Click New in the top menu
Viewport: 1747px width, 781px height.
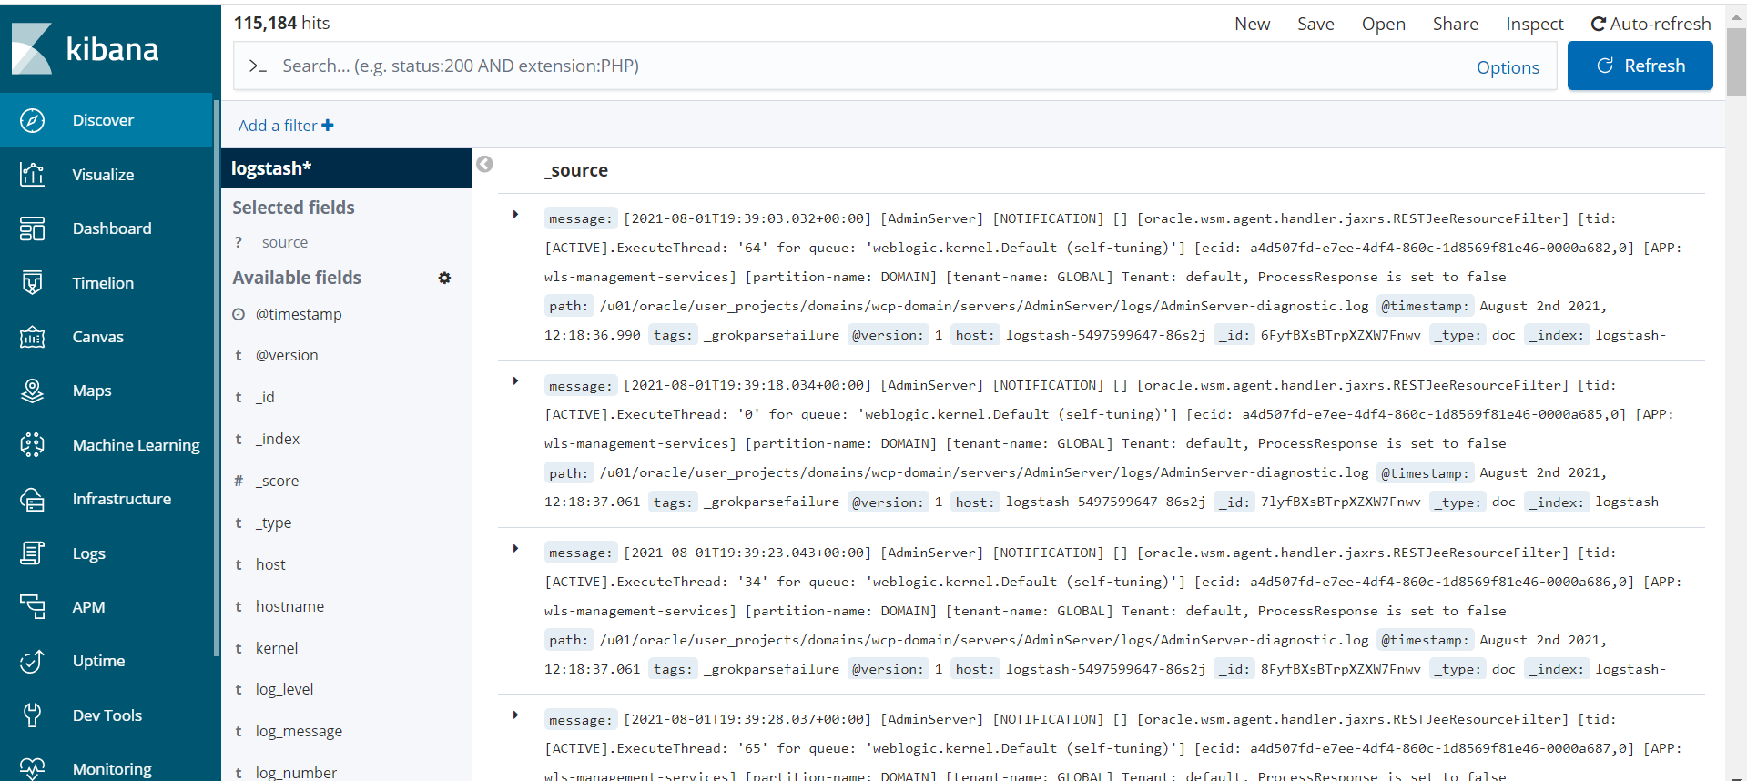[x=1252, y=25]
